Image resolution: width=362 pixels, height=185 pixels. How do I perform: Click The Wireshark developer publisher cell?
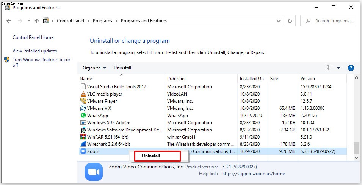click(201, 144)
